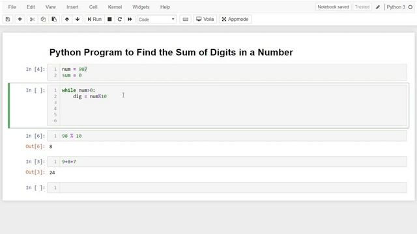This screenshot has height=234, width=417.
Task: Move the selected cell up with the arrow
Action: pos(66,19)
